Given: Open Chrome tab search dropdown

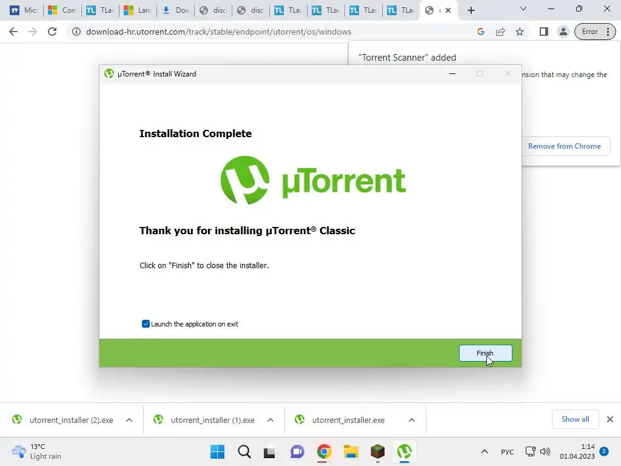Looking at the screenshot, I should [523, 8].
